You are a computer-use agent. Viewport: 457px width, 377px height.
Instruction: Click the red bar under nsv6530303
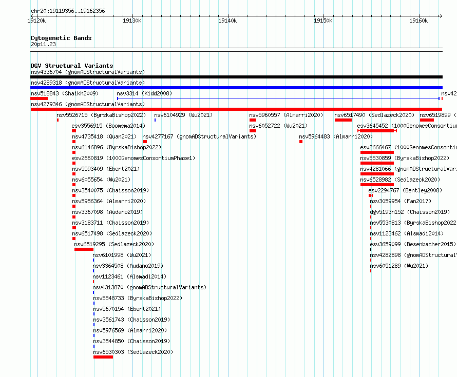click(x=103, y=357)
